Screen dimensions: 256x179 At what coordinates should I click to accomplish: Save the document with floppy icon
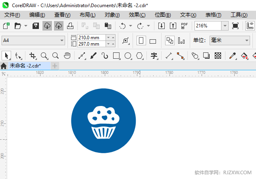36,26
